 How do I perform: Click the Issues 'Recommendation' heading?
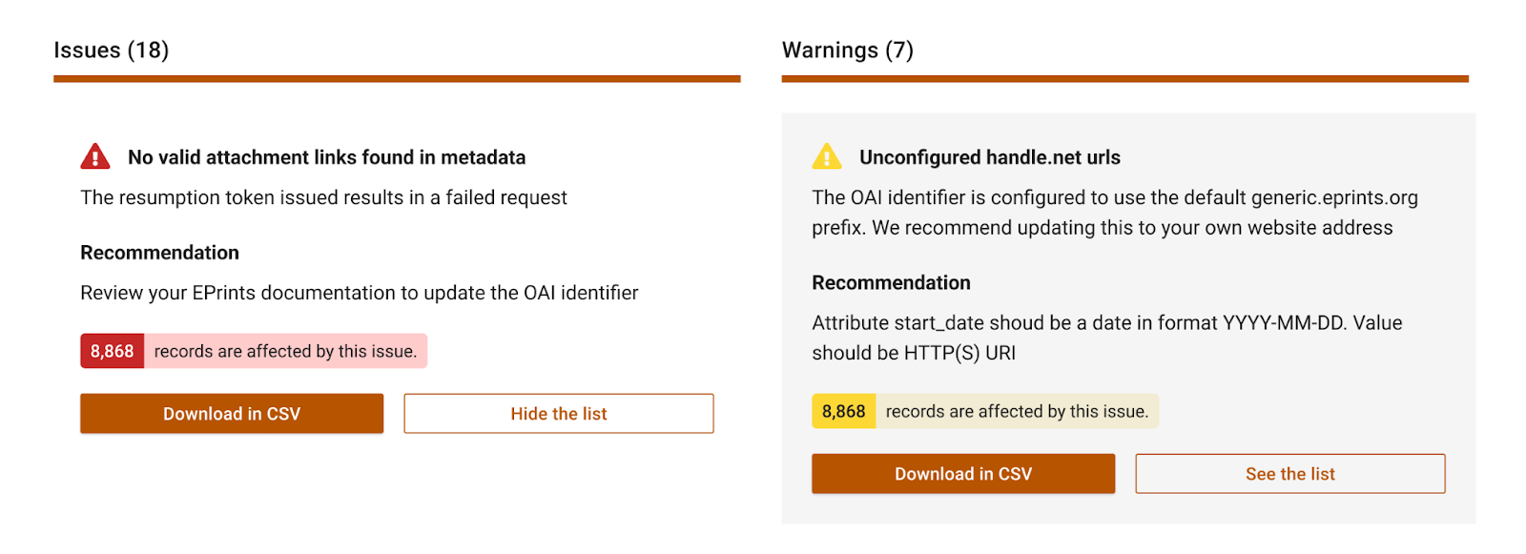tap(160, 253)
